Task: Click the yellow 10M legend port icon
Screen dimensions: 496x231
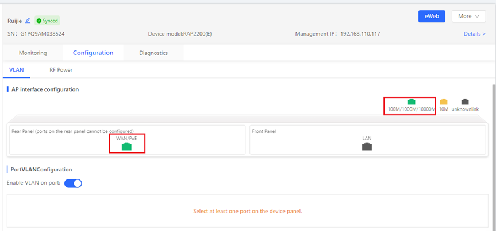Action: click(x=444, y=101)
